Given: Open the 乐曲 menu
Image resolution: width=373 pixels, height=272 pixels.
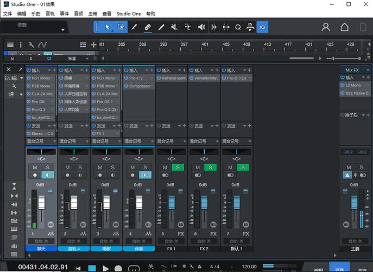Looking at the screenshot, I should tap(36, 14).
